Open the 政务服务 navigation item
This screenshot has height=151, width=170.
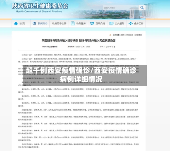(x=78, y=23)
